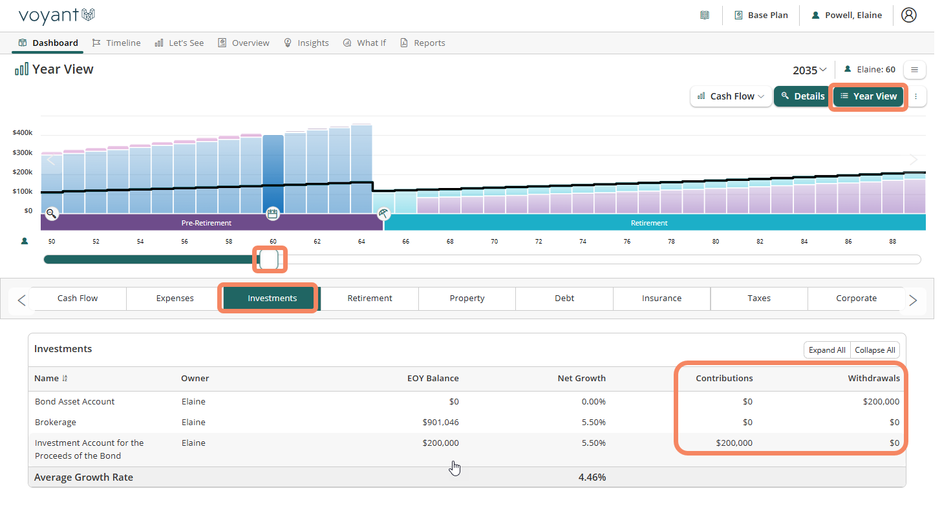The height and width of the screenshot is (524, 942).
Task: Open the book icon in header
Action: point(705,15)
